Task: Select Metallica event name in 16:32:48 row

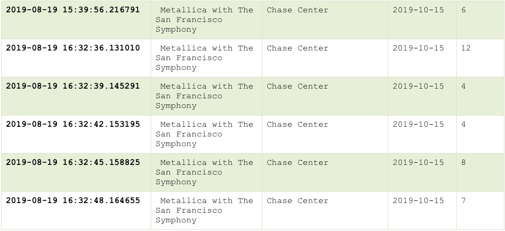Action: click(204, 211)
